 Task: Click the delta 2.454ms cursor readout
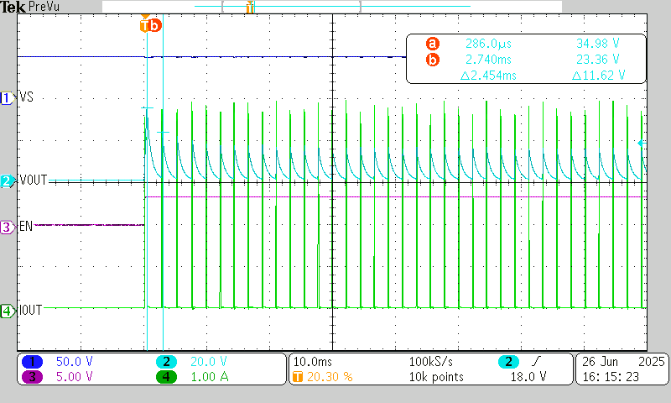pos(488,76)
